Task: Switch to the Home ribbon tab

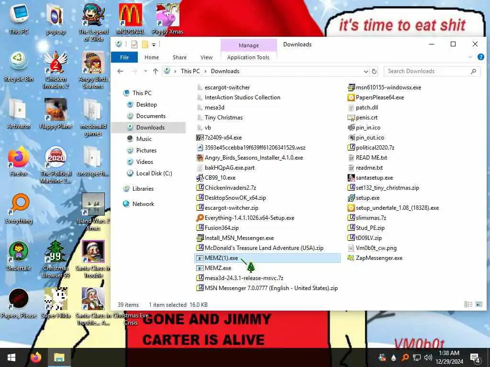Action: tap(152, 57)
